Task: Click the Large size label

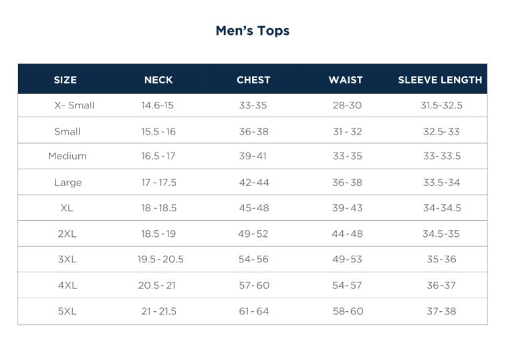Action: [68, 183]
